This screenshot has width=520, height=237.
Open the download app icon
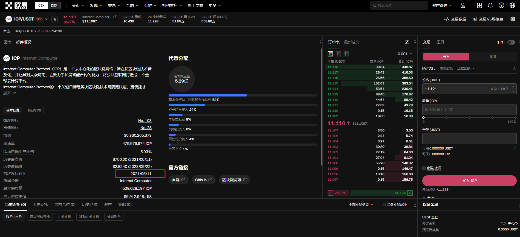click(x=479, y=5)
